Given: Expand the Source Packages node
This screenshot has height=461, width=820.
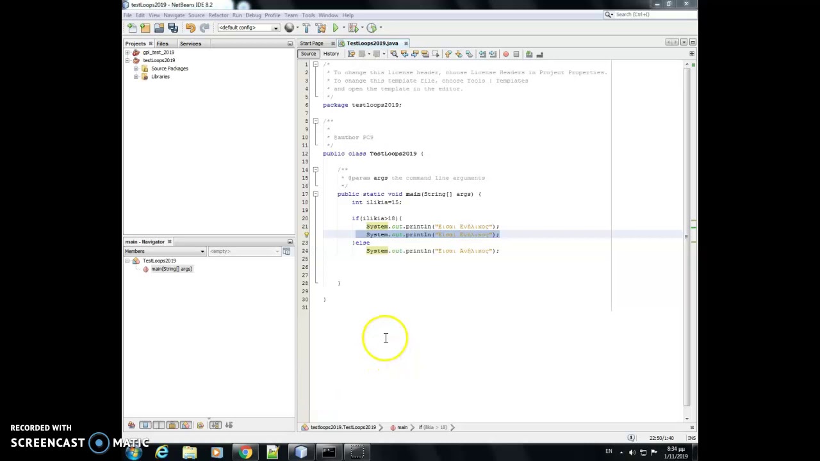Looking at the screenshot, I should coord(136,69).
